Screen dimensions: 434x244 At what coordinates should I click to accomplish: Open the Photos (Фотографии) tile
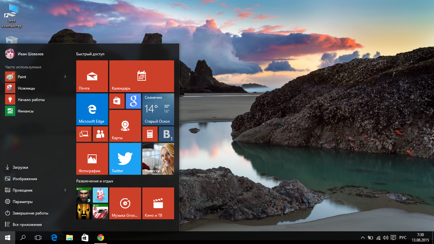pos(92,159)
